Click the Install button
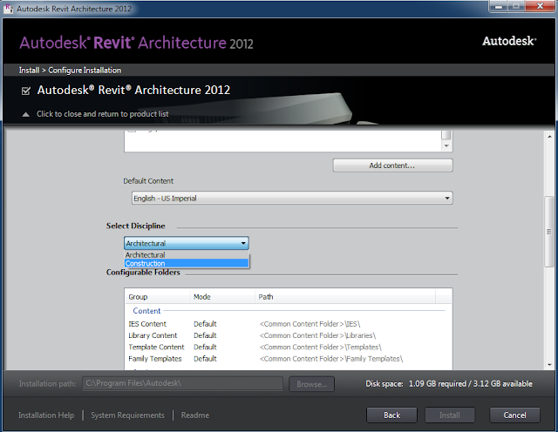This screenshot has height=432, width=558. point(450,415)
